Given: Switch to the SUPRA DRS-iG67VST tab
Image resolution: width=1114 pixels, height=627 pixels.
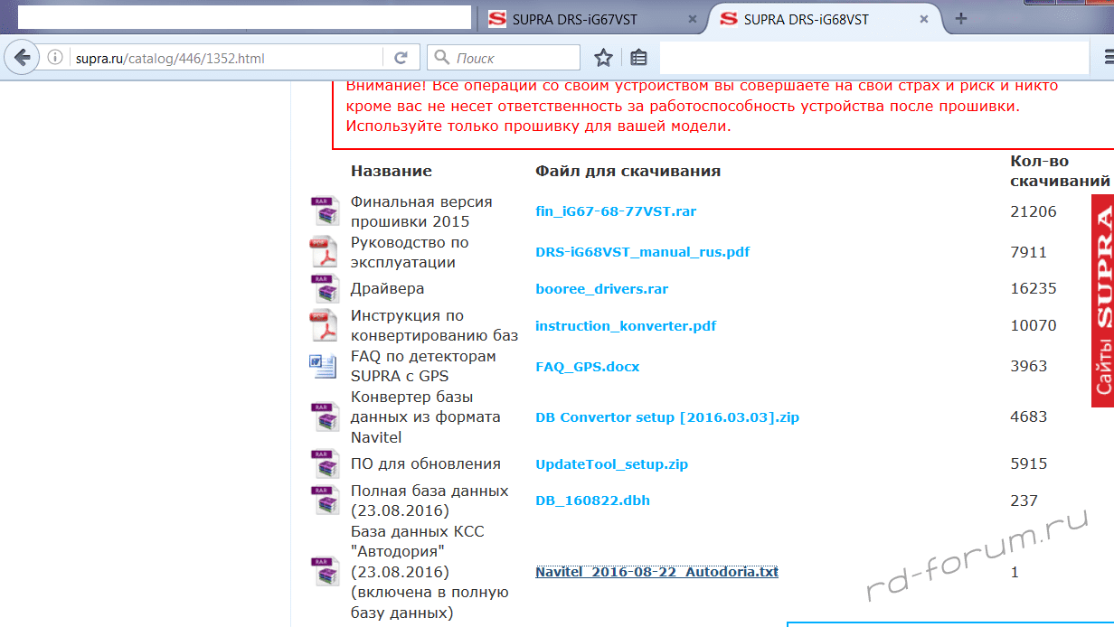Looking at the screenshot, I should coord(592,19).
